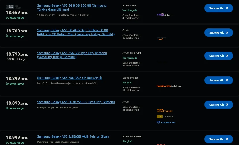This screenshot has height=145, width=239.
Task: Click the 14 Yorum review count
Action: [168, 117]
